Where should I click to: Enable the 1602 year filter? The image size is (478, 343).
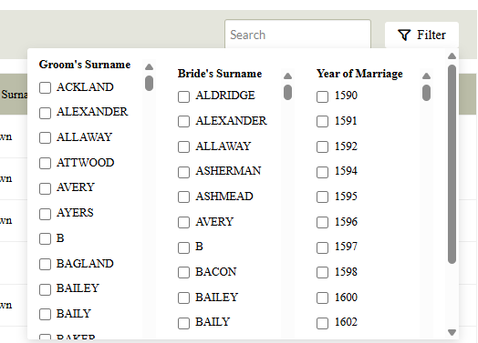(323, 323)
